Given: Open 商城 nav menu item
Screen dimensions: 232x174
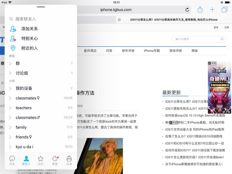Looking at the screenshot, I should pyautogui.click(x=195, y=51).
